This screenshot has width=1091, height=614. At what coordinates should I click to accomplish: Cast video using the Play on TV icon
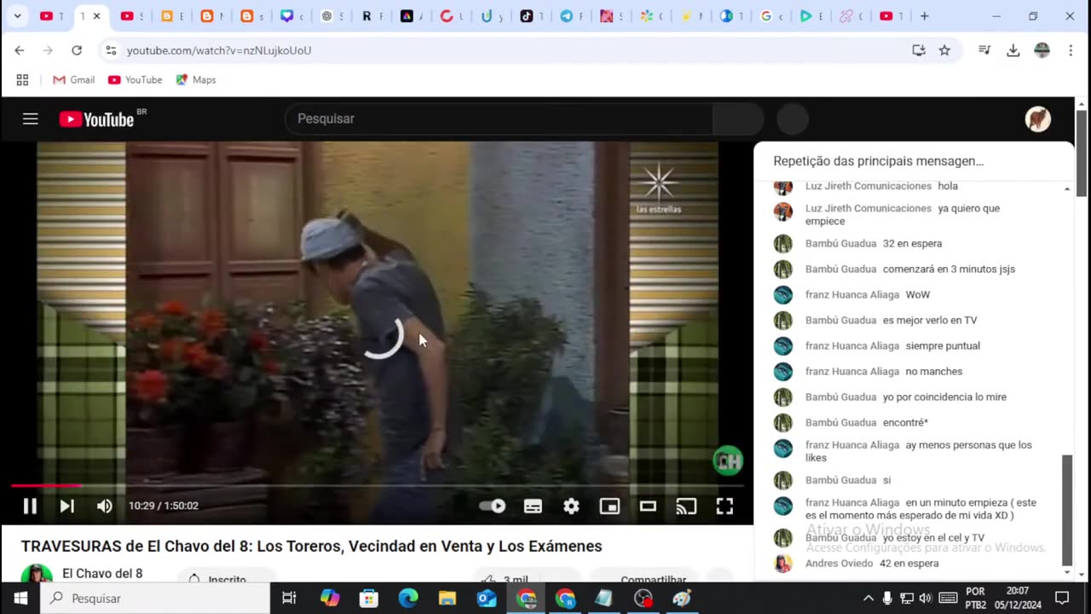(686, 506)
